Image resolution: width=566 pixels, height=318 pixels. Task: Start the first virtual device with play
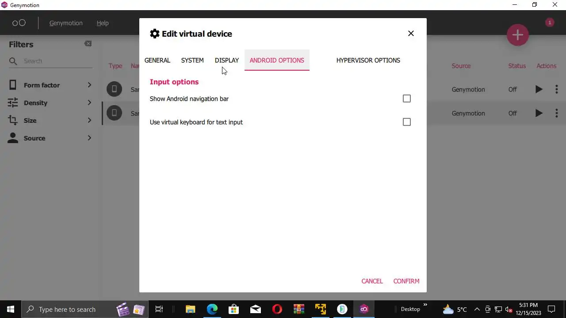(x=539, y=89)
